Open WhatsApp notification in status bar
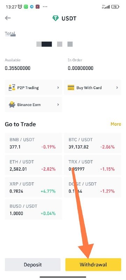 [26, 7]
